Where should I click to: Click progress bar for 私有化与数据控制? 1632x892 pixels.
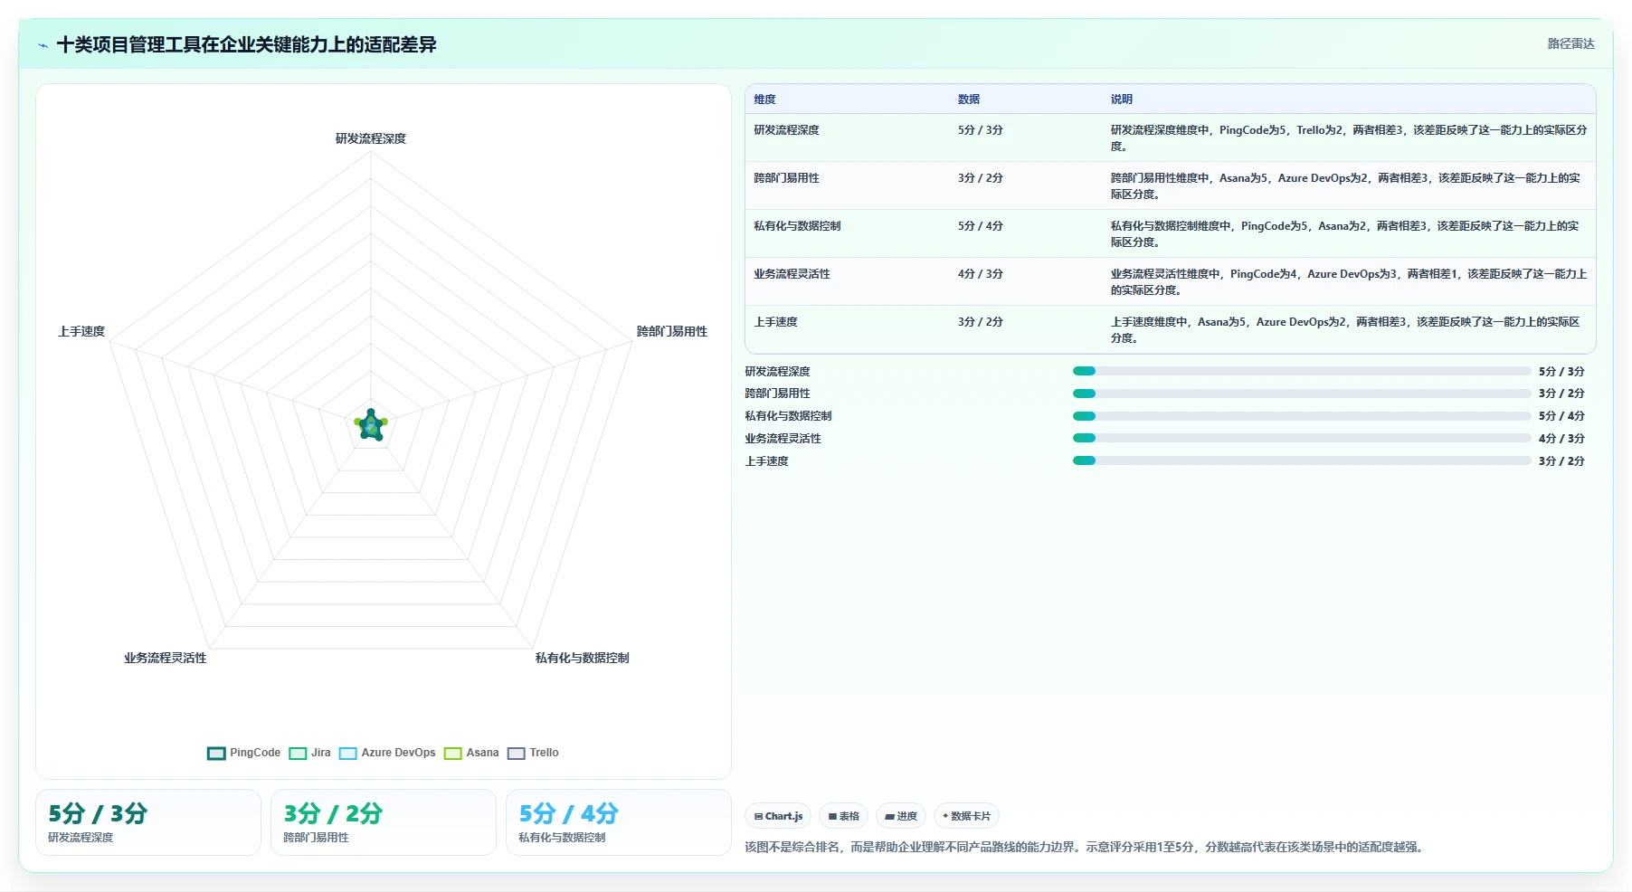(1302, 416)
